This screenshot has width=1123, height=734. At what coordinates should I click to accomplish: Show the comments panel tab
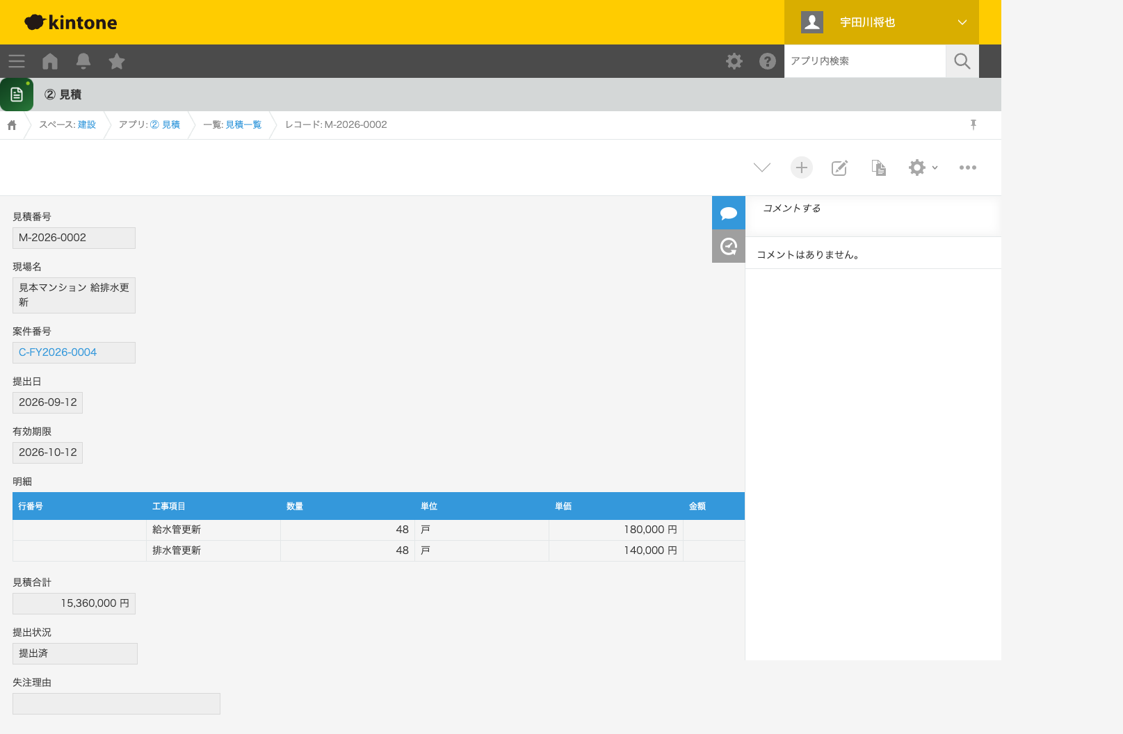(x=729, y=213)
